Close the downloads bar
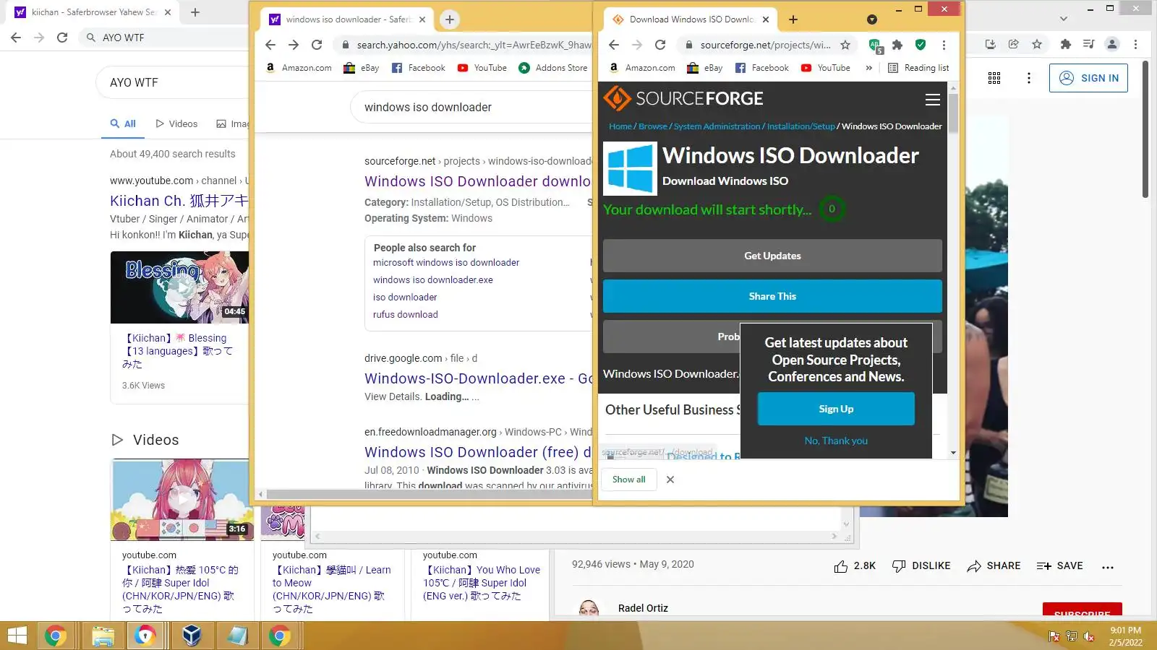Image resolution: width=1157 pixels, height=650 pixels. click(x=670, y=480)
